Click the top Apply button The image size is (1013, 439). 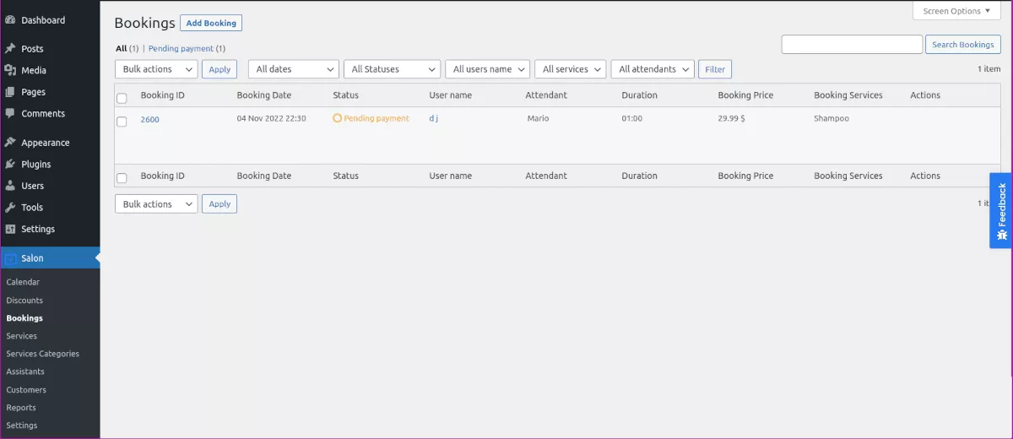[x=219, y=69]
